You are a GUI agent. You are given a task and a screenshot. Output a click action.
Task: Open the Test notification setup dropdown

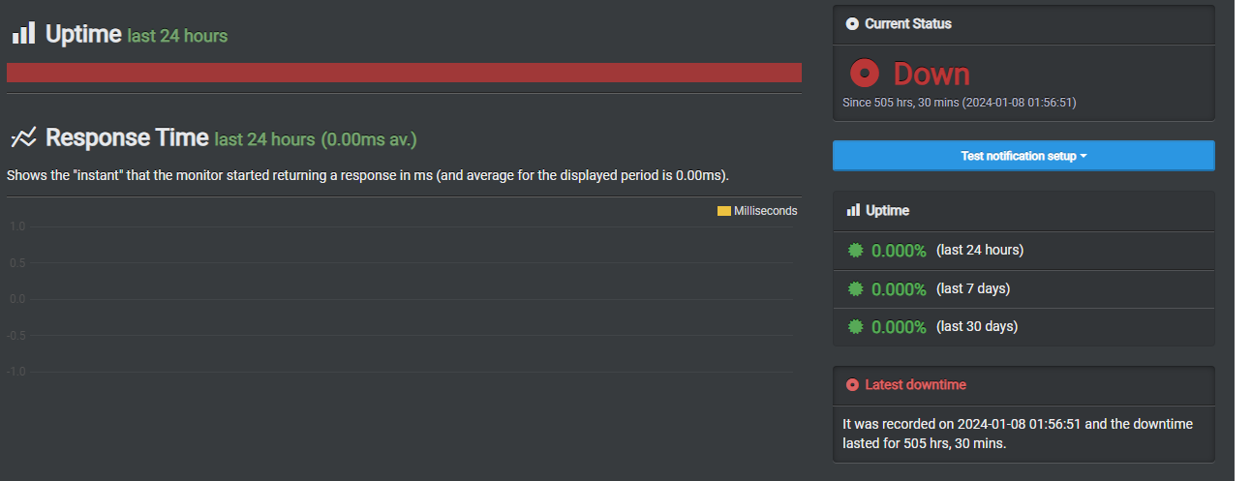[x=1023, y=156]
